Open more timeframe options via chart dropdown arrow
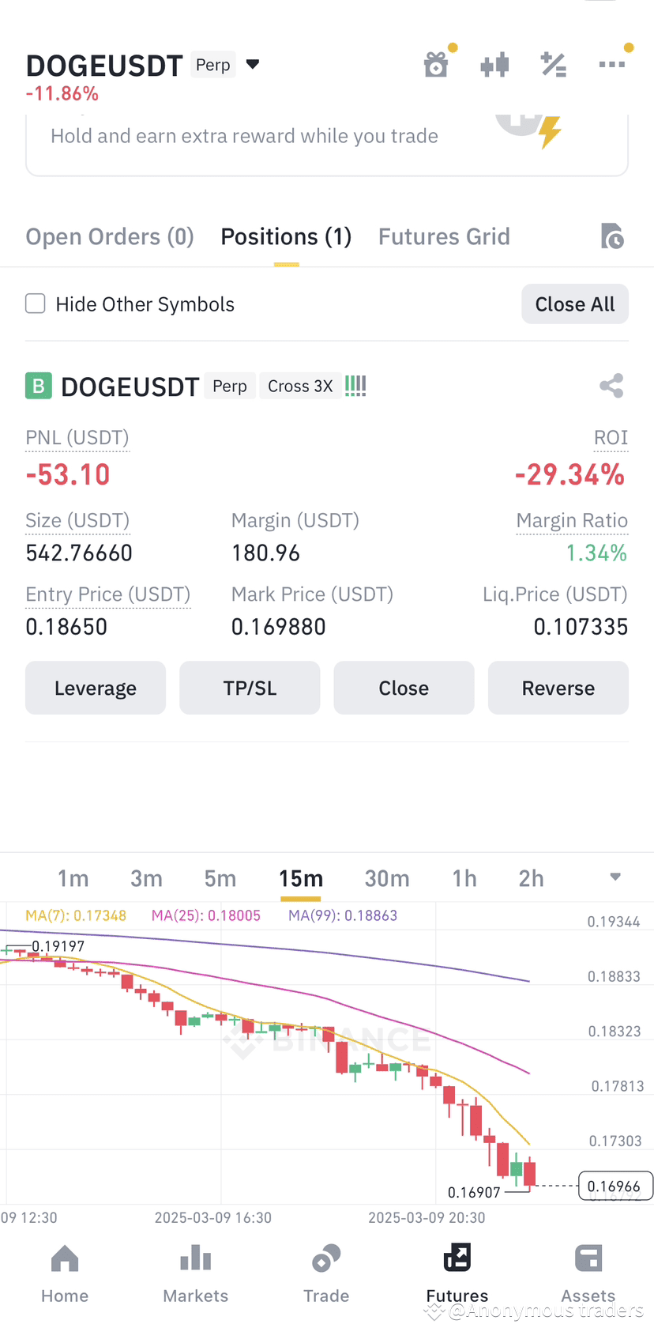Screen dimensions: 654x1328 pyautogui.click(x=615, y=877)
